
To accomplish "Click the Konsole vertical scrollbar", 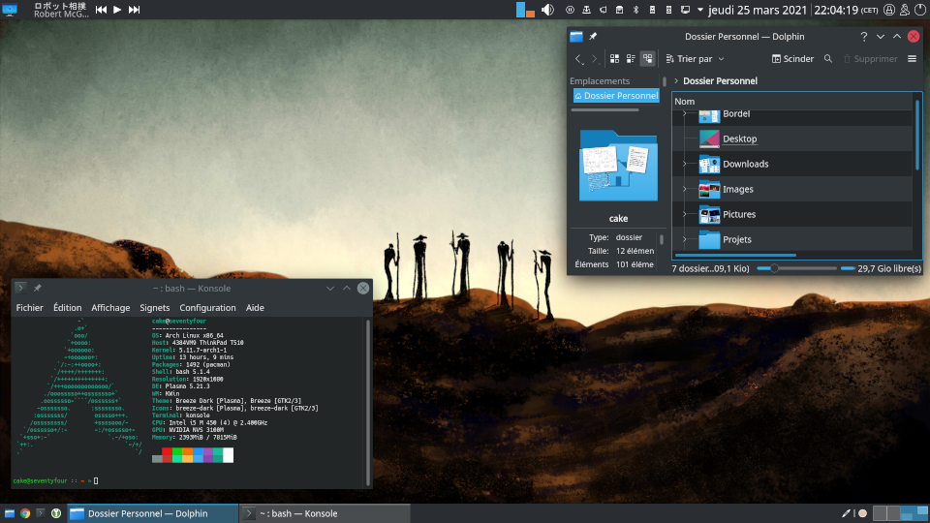I will (x=368, y=403).
